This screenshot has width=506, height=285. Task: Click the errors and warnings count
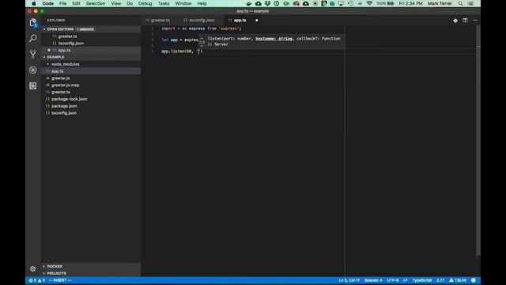point(37,280)
